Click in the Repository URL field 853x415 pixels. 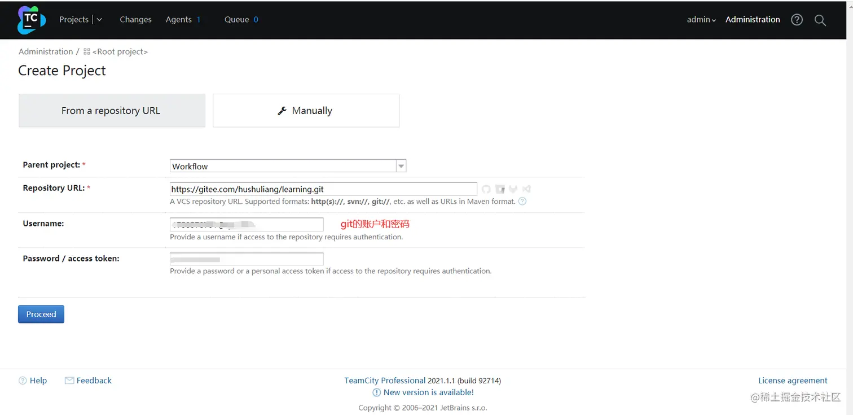[323, 189]
